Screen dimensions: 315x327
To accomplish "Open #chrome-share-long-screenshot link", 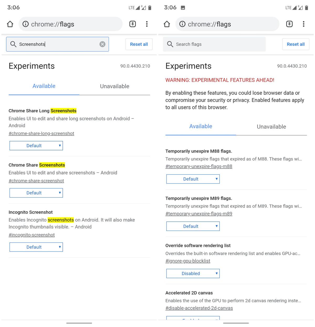I will 41,133.
